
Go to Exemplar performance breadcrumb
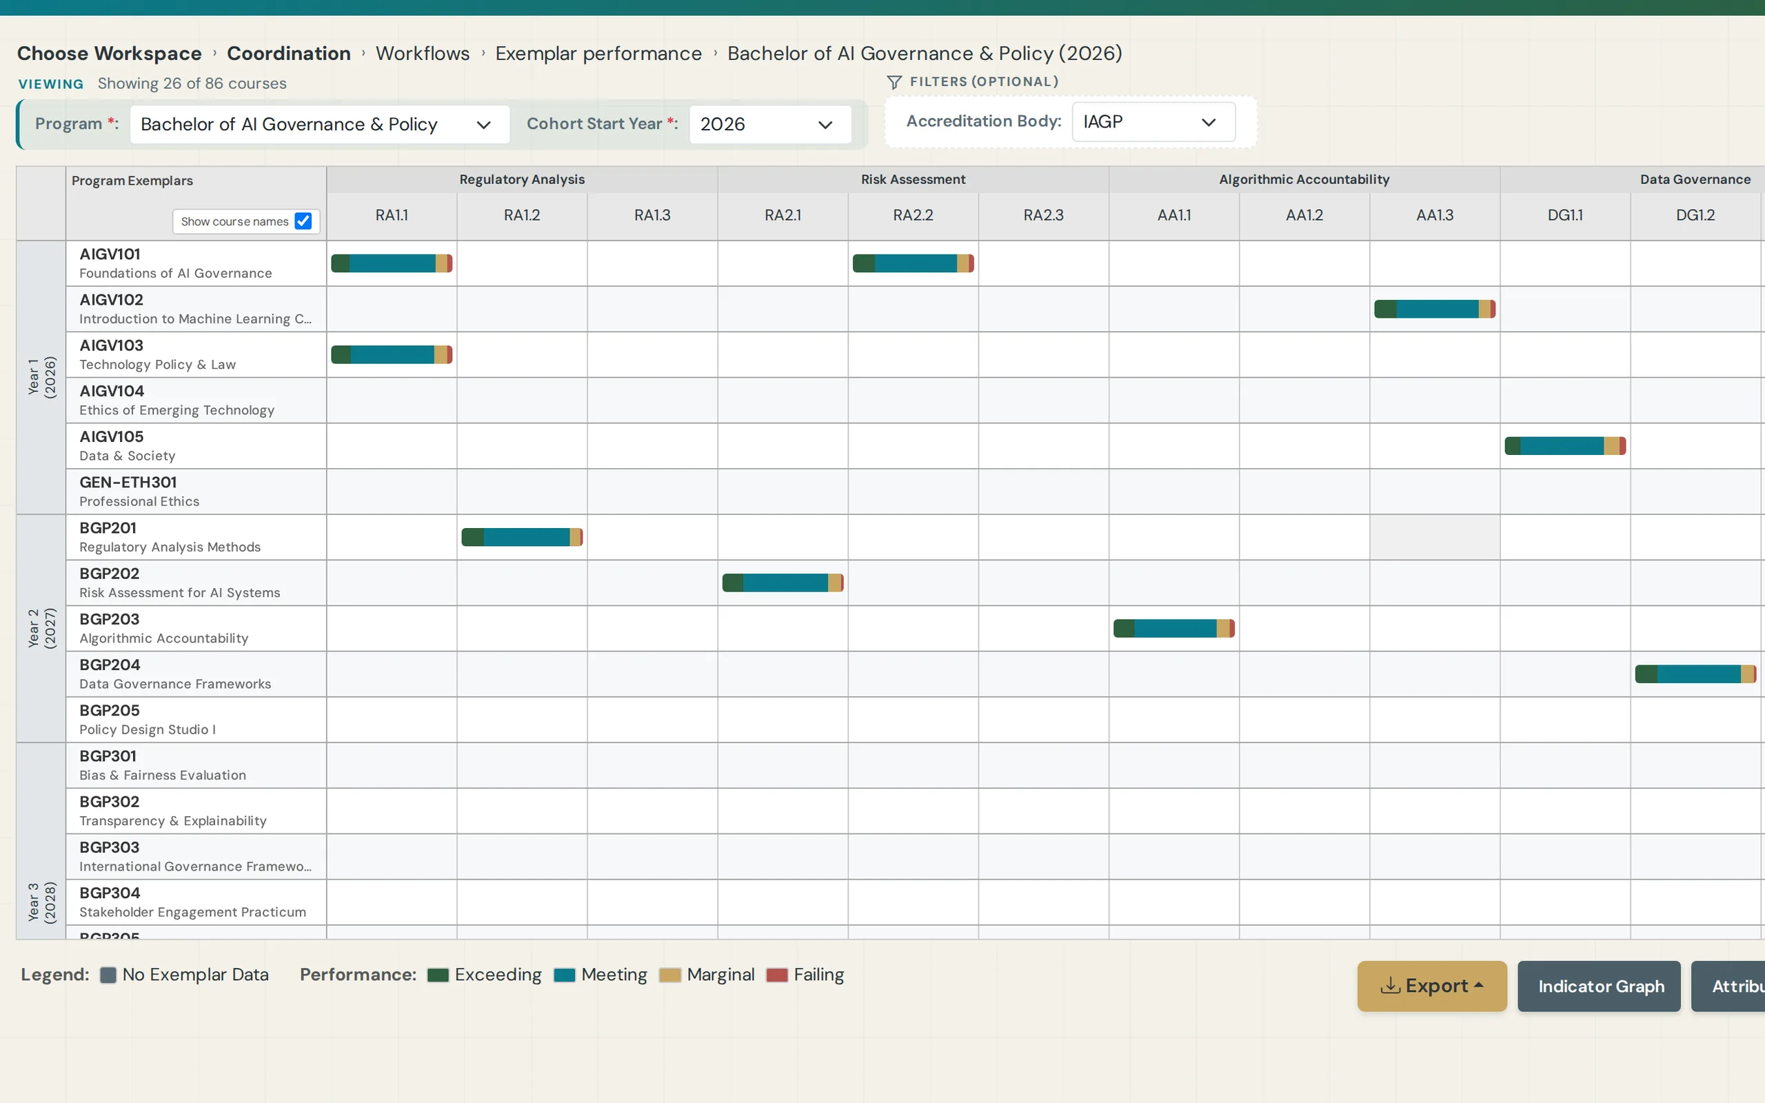click(x=598, y=53)
